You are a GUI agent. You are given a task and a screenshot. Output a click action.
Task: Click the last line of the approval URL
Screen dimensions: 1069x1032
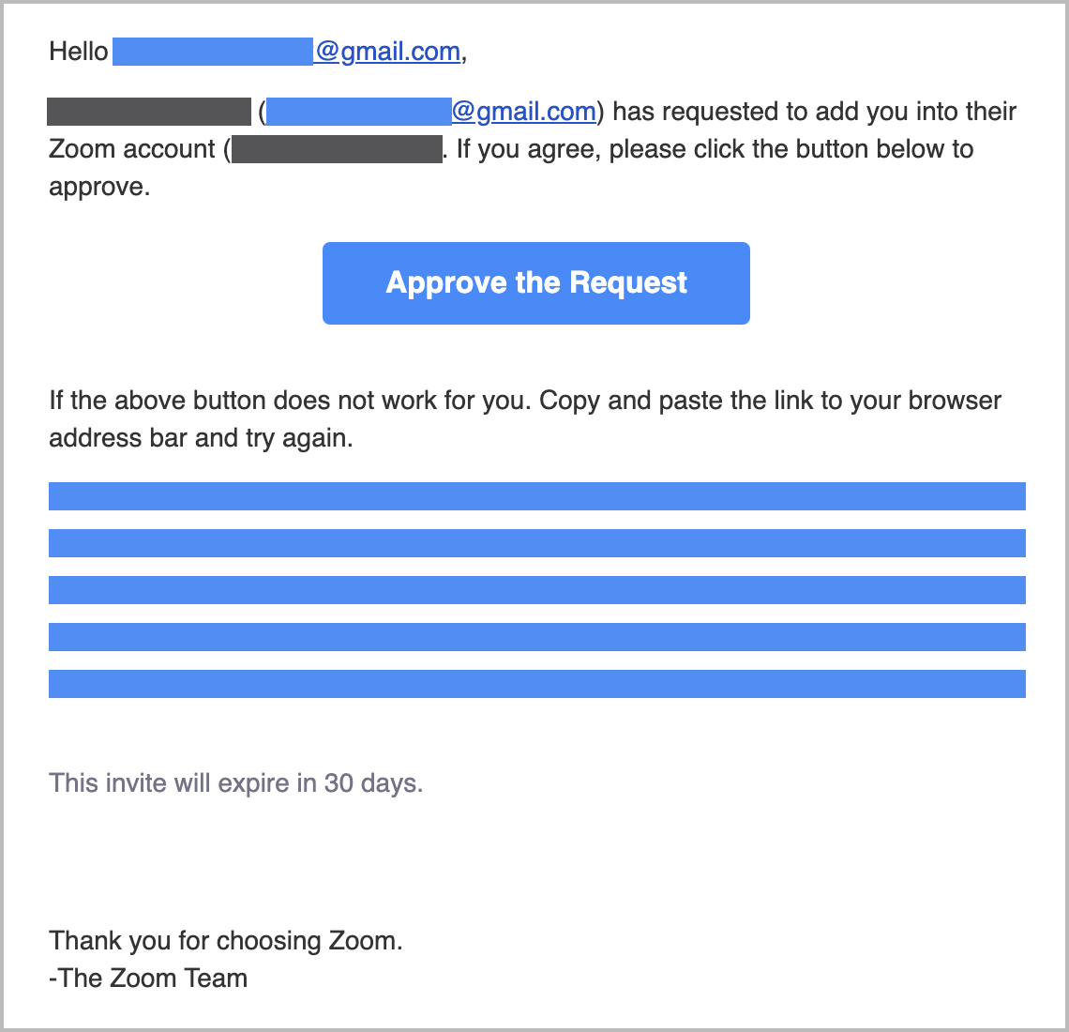[x=535, y=683]
